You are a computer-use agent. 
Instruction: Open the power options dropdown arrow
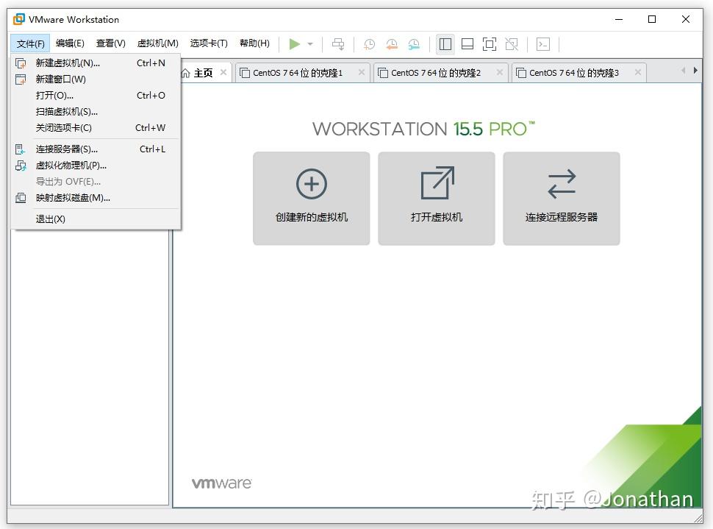pos(311,44)
